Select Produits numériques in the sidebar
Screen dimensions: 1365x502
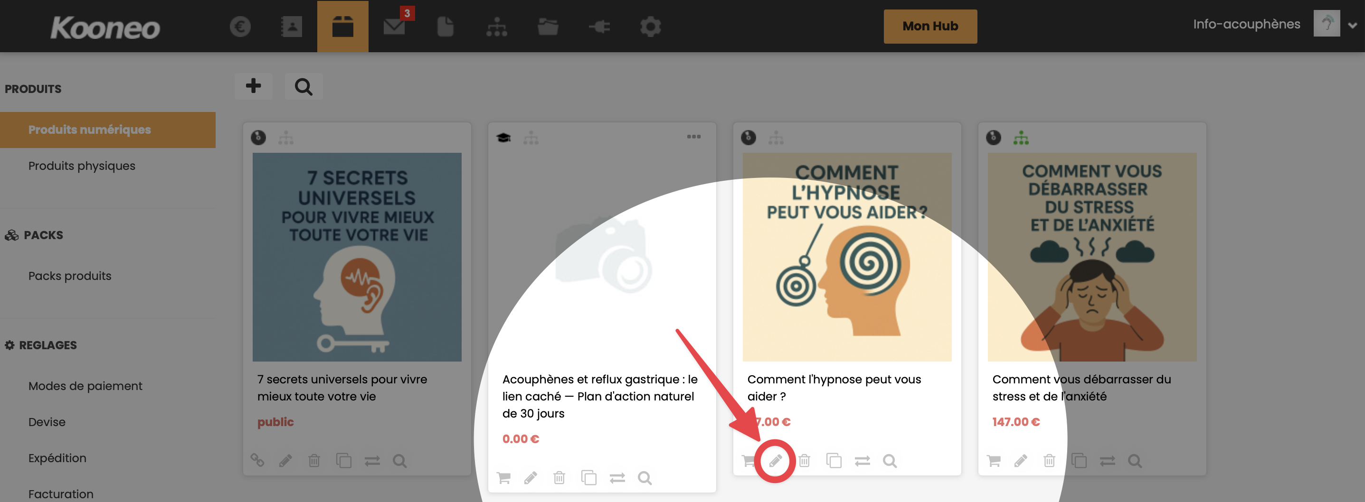tap(107, 130)
